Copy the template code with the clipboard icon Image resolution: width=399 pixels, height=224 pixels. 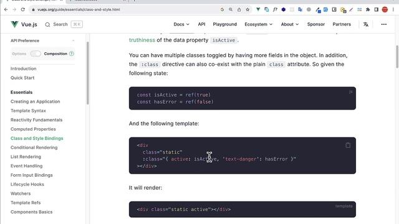click(348, 145)
